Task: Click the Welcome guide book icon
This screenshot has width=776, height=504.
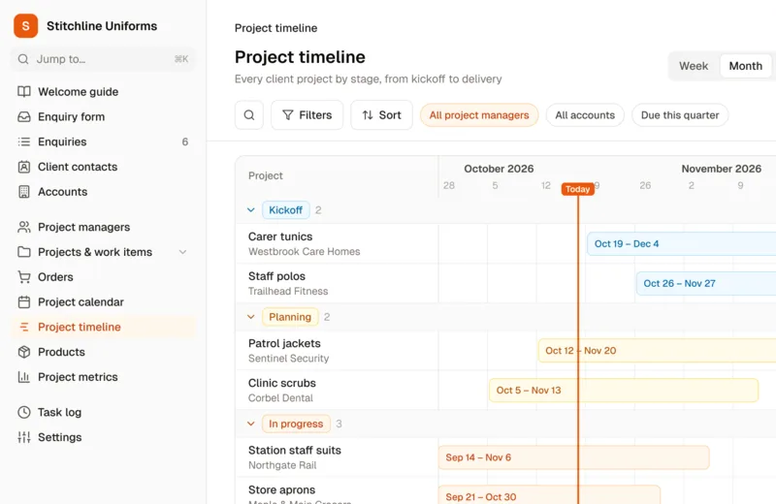Action: point(23,91)
